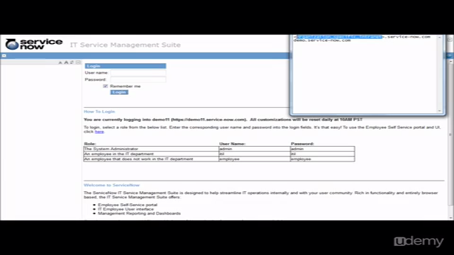Click the page scrollbar up arrow
Viewport: 454px width, 255px height.
point(451,62)
